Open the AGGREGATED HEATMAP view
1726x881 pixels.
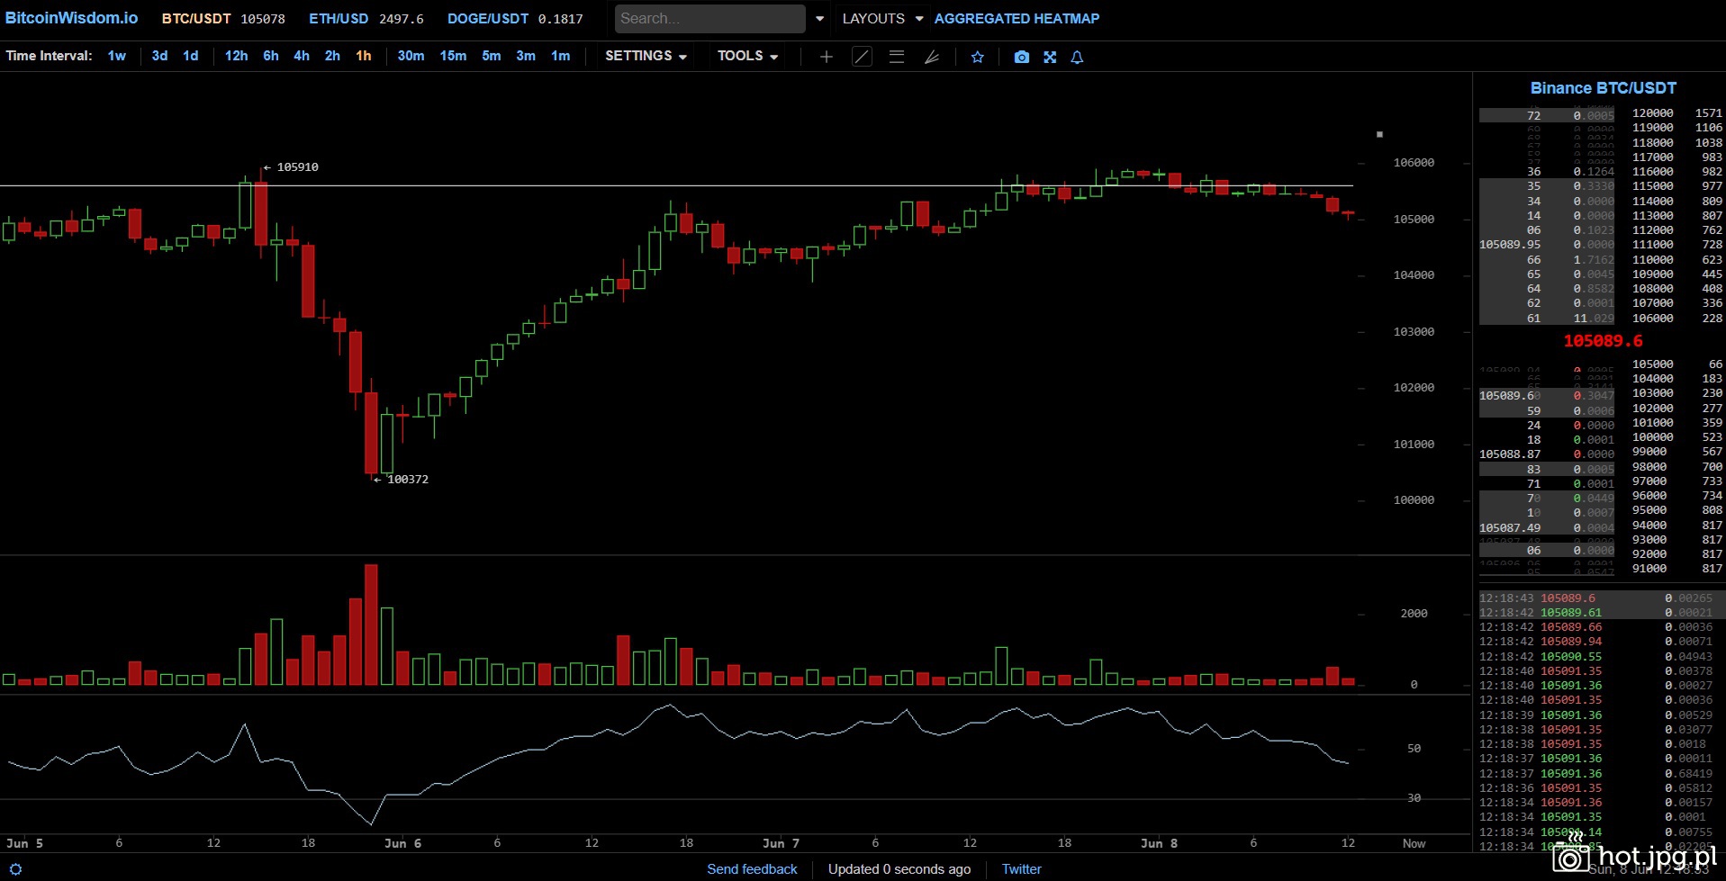coord(1017,19)
